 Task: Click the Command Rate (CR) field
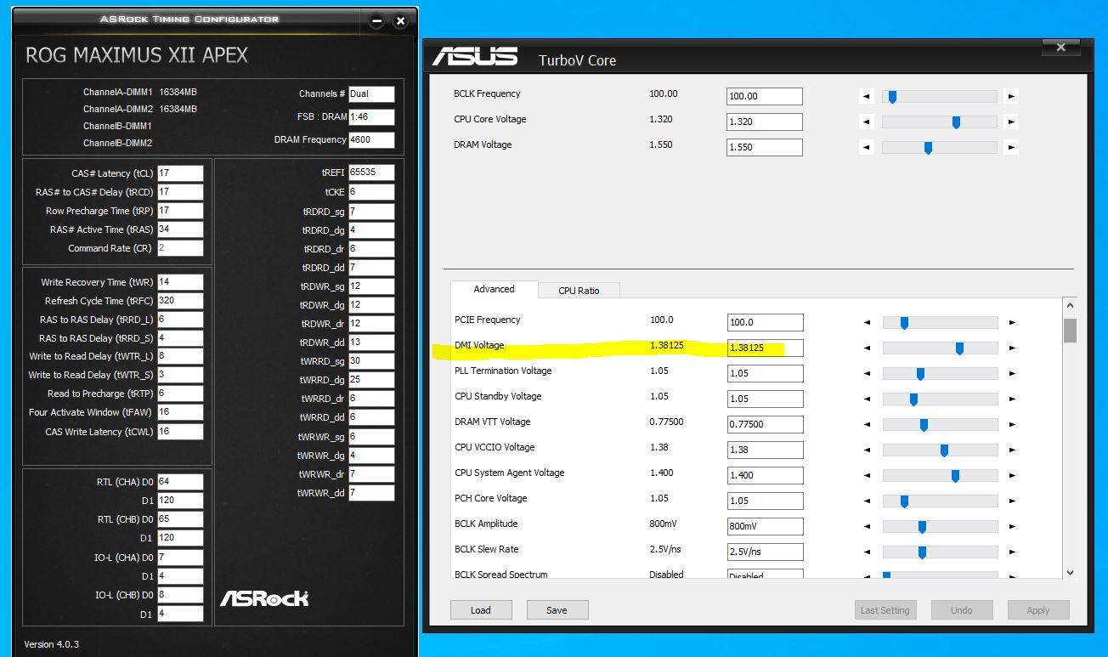click(x=180, y=248)
